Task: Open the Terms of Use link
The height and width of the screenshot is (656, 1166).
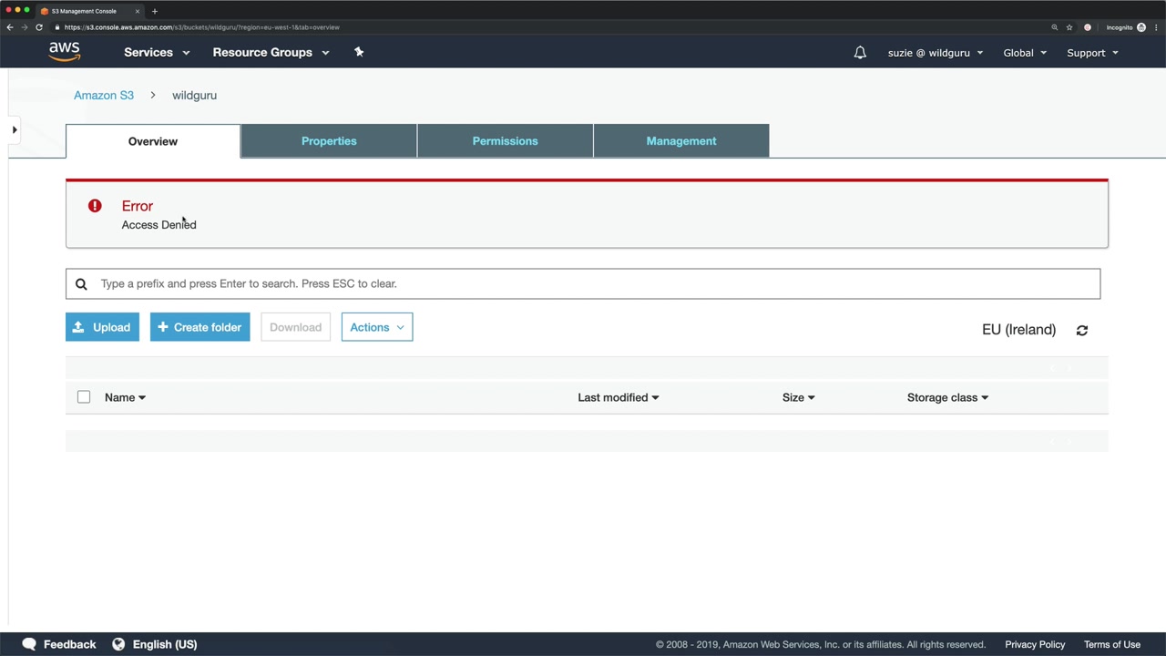Action: [1112, 644]
